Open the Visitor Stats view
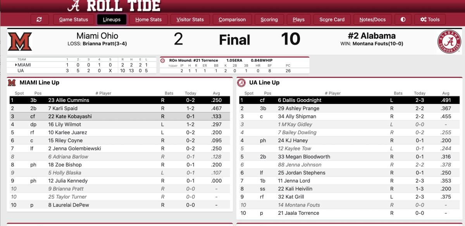This screenshot has width=465, height=226. point(190,19)
